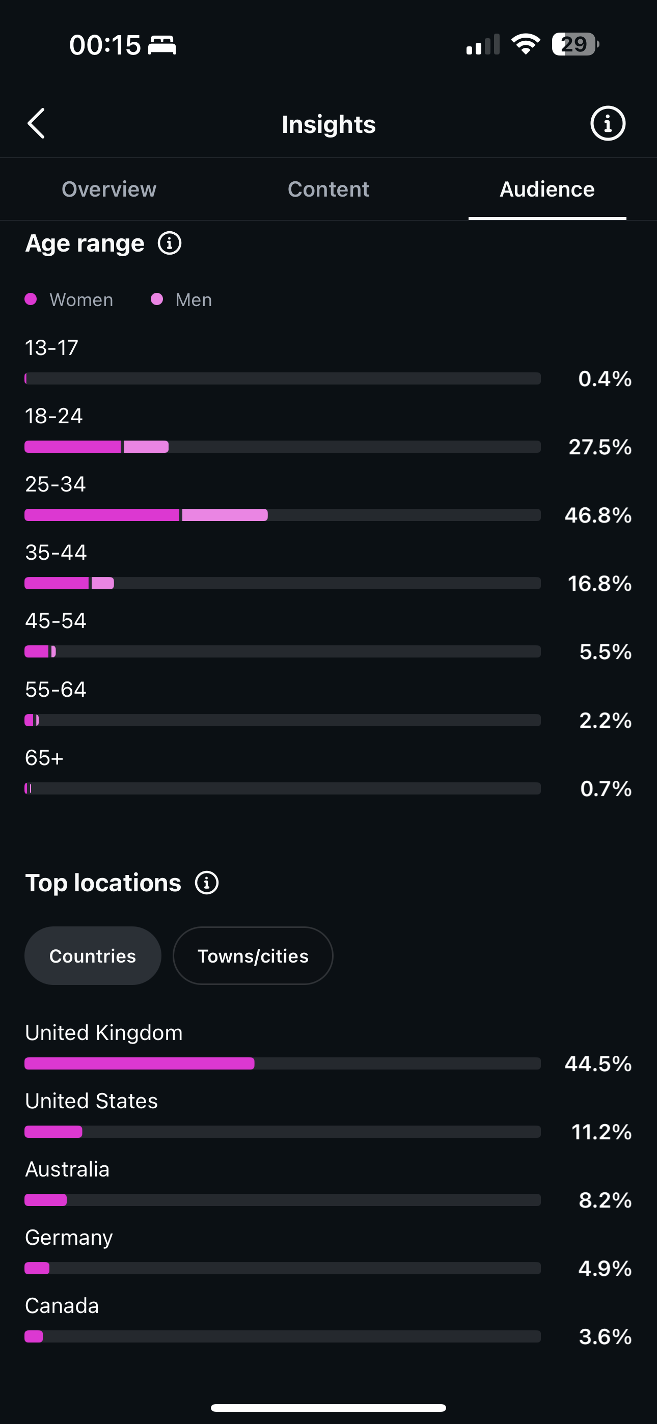Select the Audience tab
This screenshot has height=1424, width=657.
(547, 189)
